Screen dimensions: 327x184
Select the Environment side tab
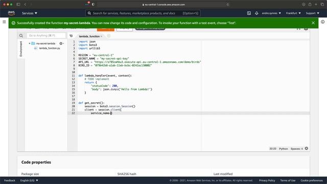point(21,49)
